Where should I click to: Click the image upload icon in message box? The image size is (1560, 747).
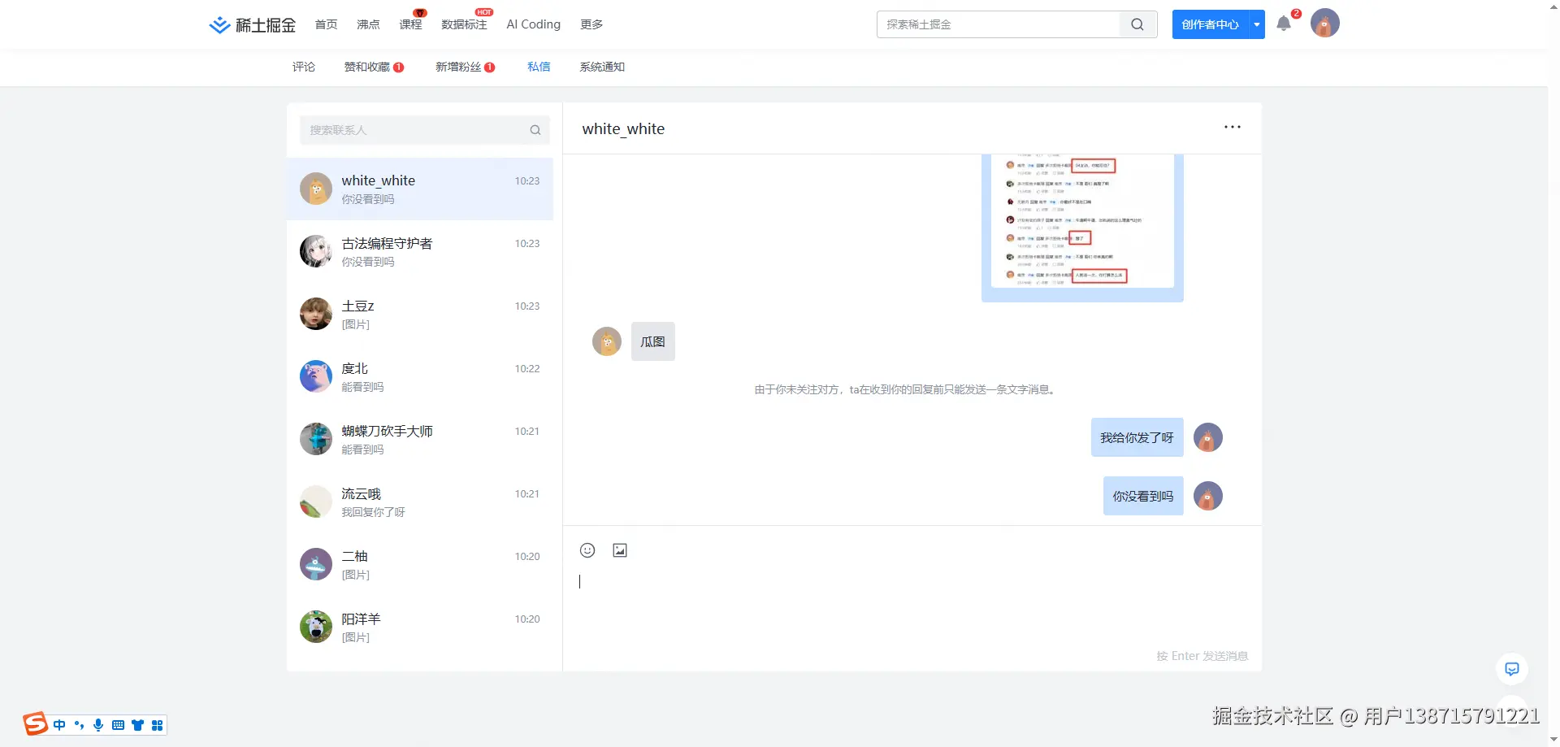(620, 550)
